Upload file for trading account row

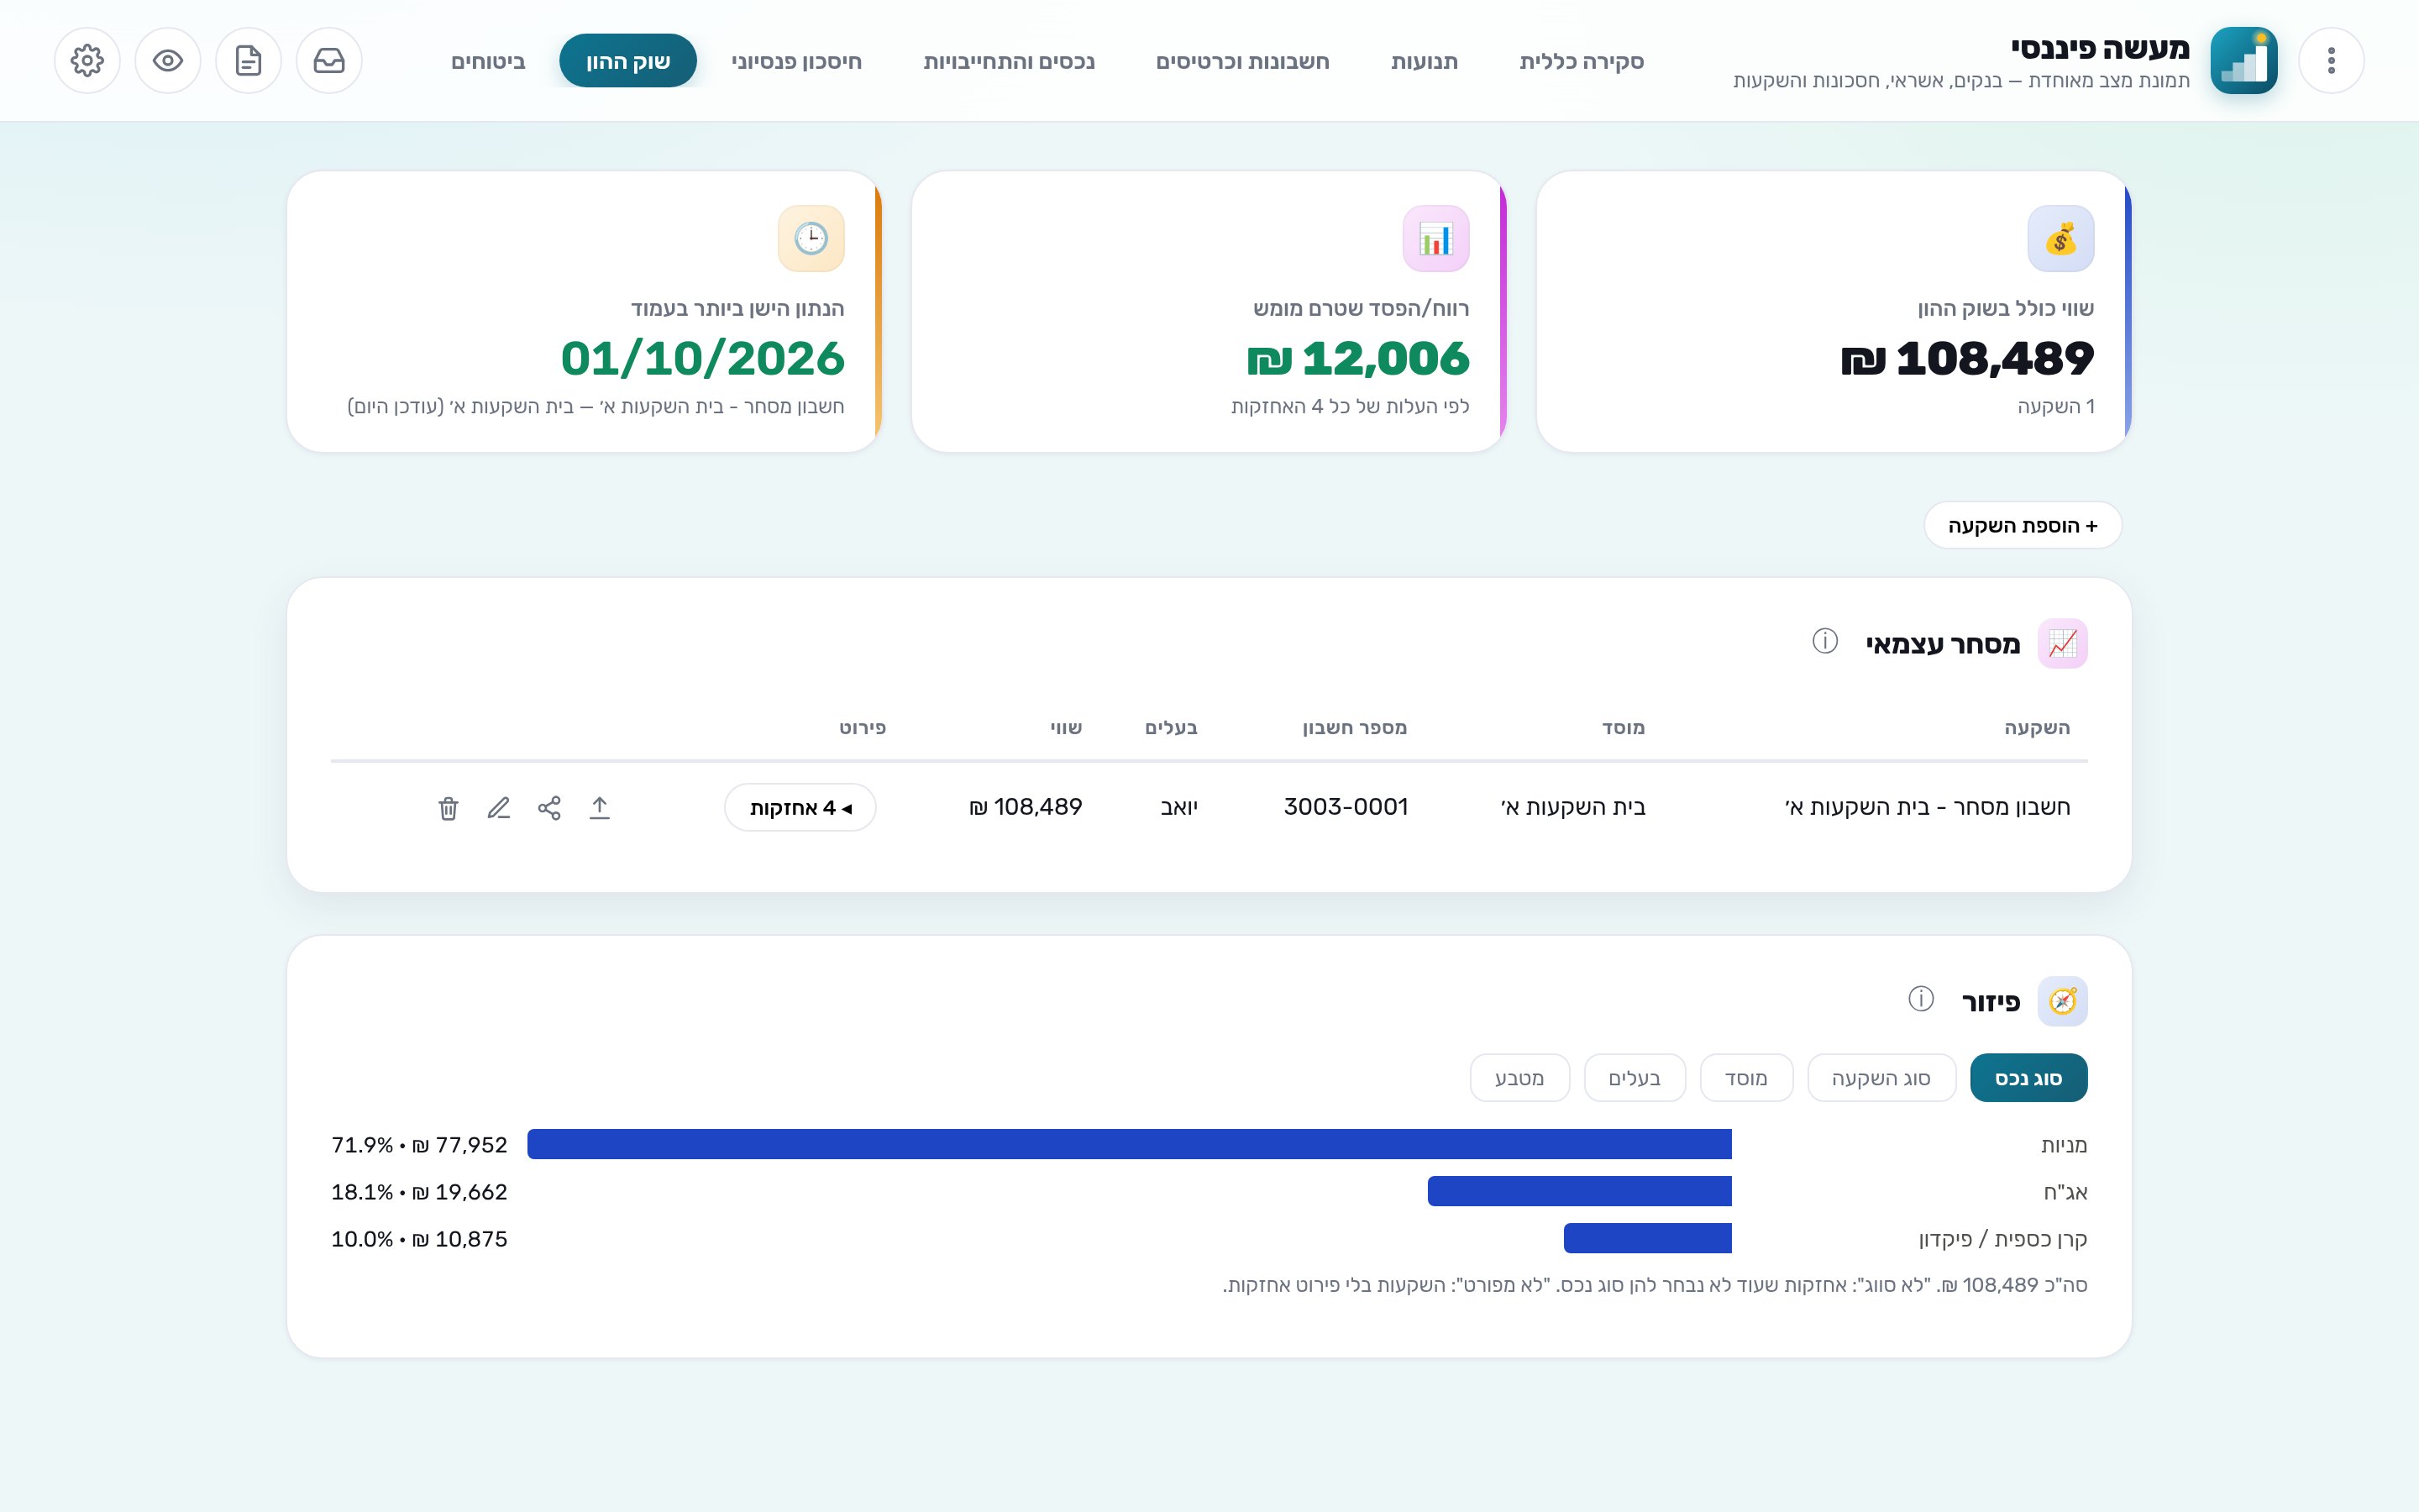(600, 808)
